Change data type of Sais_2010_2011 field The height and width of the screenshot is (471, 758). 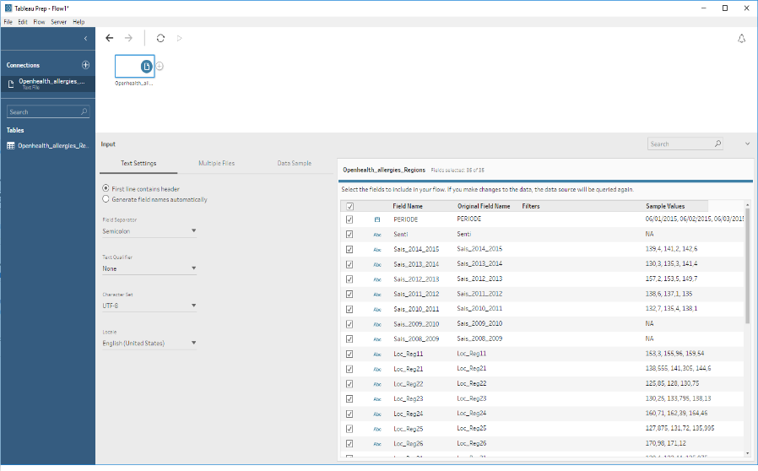coord(377,310)
